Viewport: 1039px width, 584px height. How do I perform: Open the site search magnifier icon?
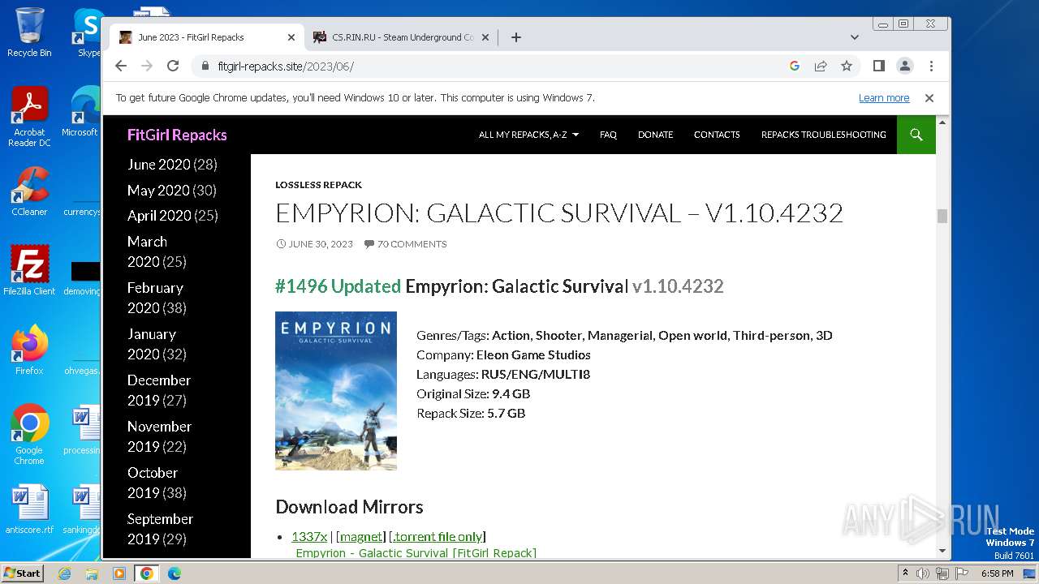click(916, 135)
